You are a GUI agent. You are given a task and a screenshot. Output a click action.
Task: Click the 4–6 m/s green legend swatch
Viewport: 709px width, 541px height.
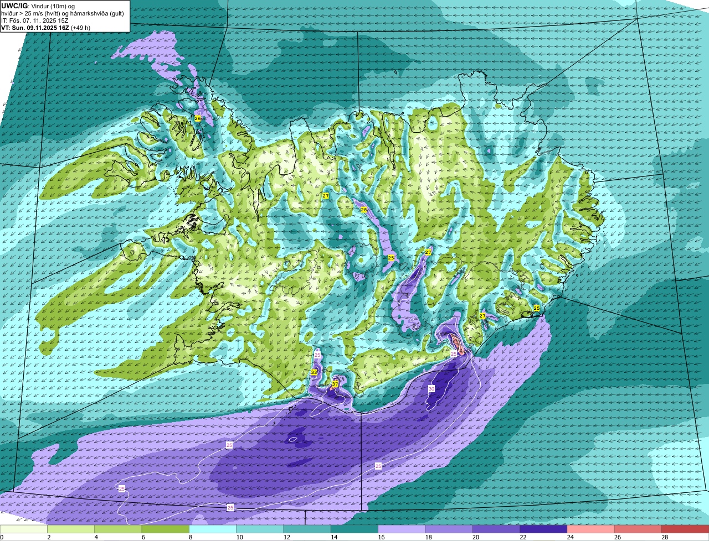[x=118, y=529]
